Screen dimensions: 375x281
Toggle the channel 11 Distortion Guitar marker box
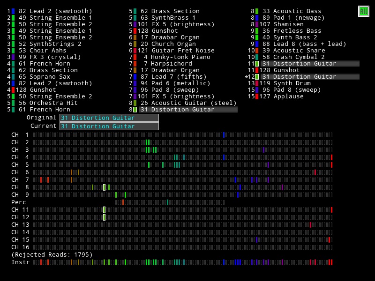[x=257, y=64]
